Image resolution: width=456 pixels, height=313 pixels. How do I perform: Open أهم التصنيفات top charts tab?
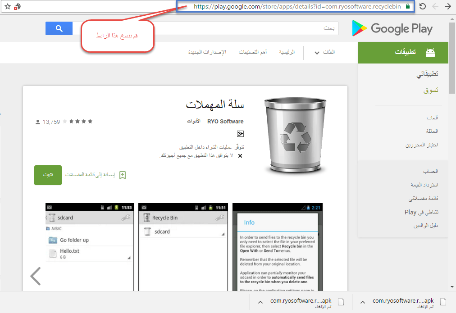pos(253,52)
